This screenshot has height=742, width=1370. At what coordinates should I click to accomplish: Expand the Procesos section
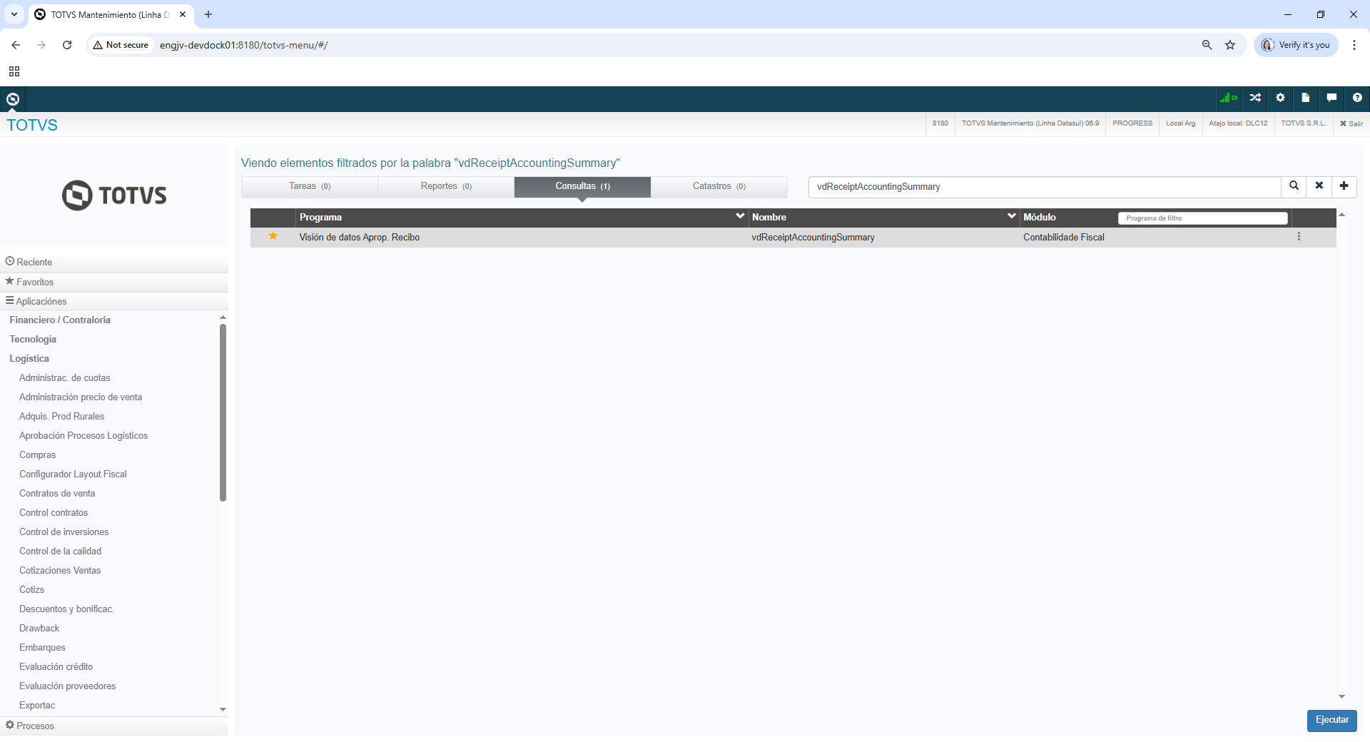click(x=114, y=726)
